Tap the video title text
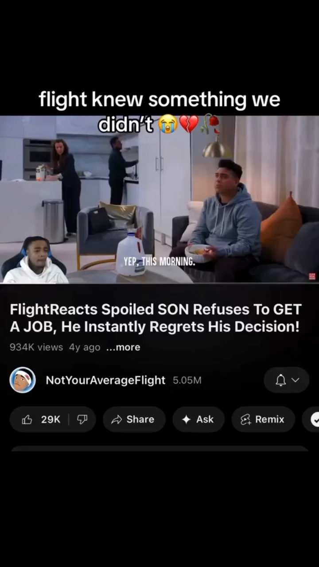 (156, 318)
